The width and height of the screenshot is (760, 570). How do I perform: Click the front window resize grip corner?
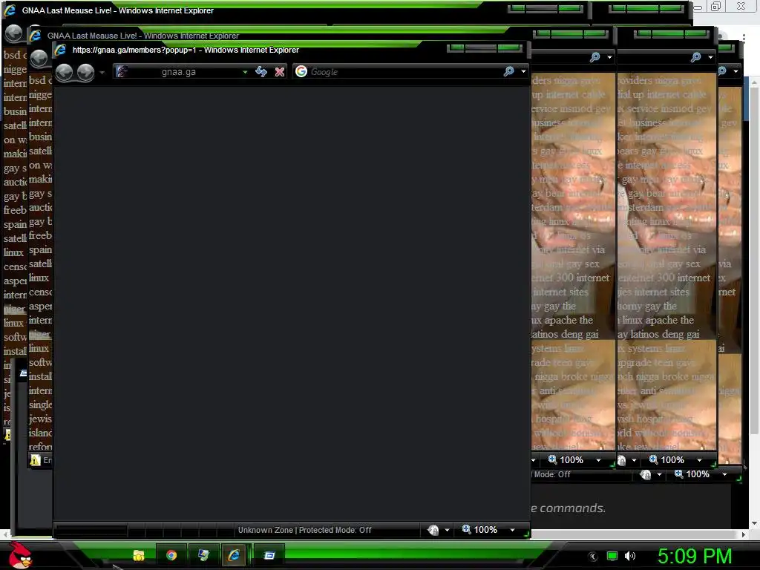pyautogui.click(x=526, y=534)
